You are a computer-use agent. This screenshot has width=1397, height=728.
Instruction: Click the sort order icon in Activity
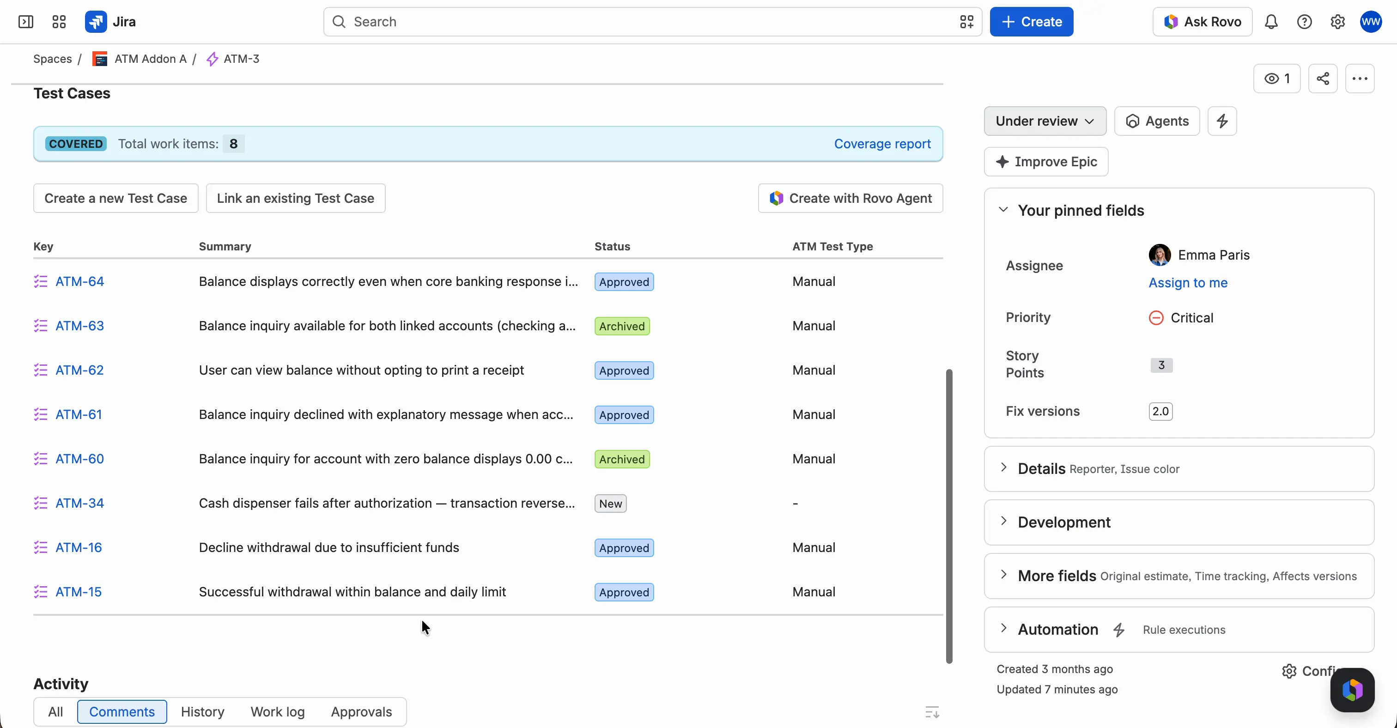tap(932, 712)
